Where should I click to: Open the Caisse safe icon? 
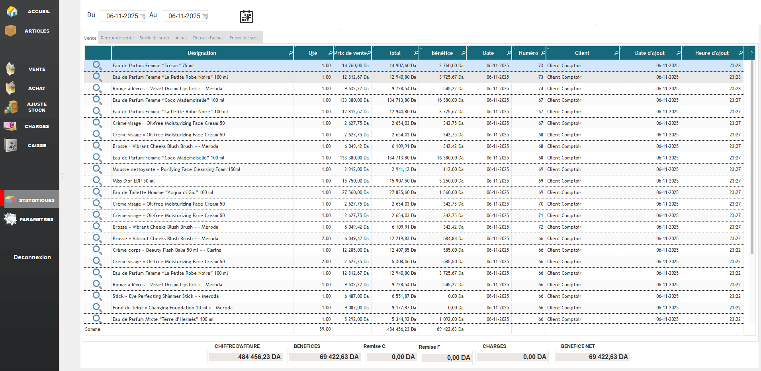pyautogui.click(x=11, y=145)
